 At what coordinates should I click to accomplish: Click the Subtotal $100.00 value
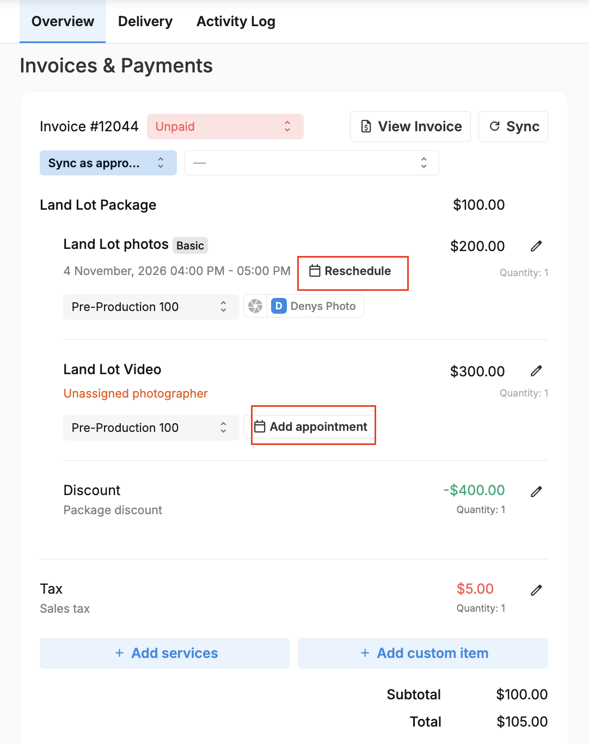(x=522, y=694)
